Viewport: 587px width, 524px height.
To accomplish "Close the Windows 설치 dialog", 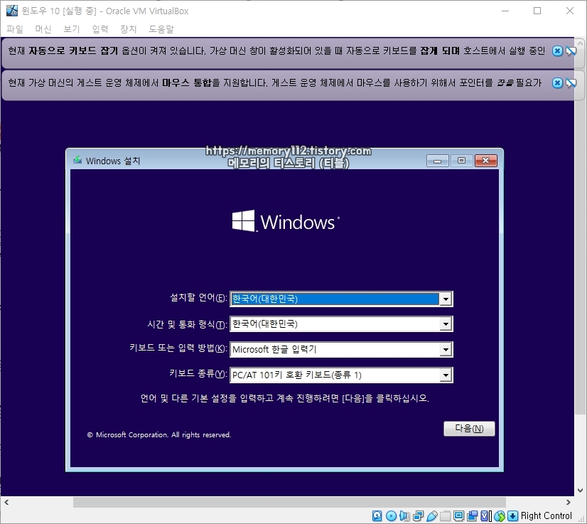I will (x=485, y=161).
